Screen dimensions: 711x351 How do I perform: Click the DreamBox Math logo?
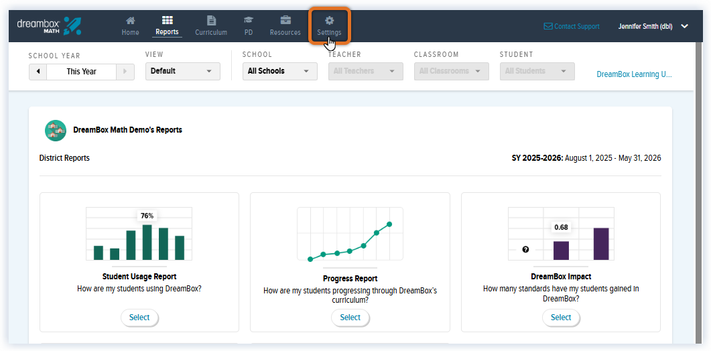tap(49, 26)
